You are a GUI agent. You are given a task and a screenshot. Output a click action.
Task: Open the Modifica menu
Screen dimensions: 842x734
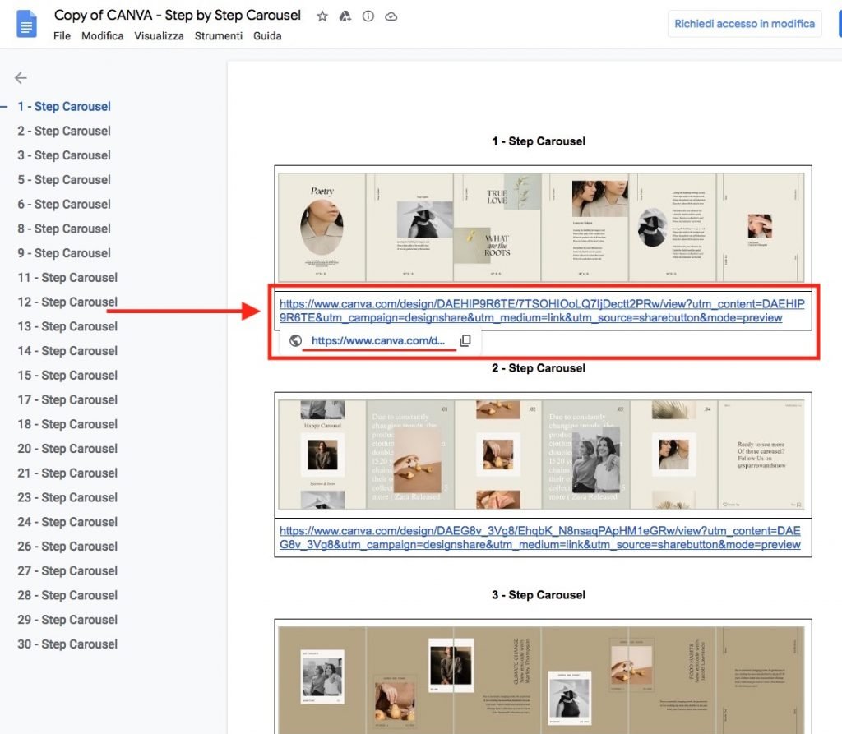[x=103, y=36]
